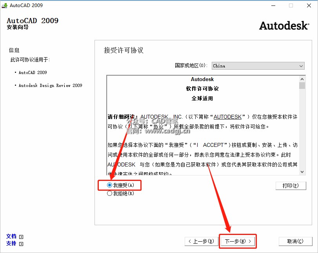Click AutoCAD 2009 item in info list

point(33,72)
